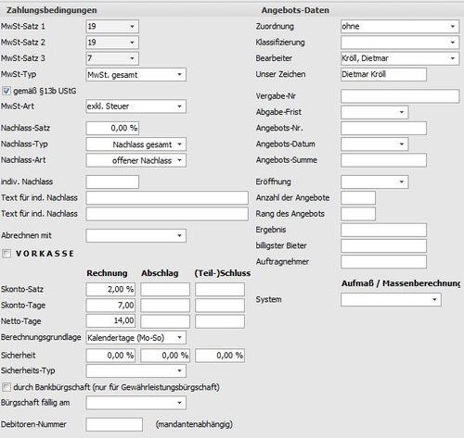Click the Skonto-Tage Rechnung field
Screen dimensions: 464x438
coord(110,306)
